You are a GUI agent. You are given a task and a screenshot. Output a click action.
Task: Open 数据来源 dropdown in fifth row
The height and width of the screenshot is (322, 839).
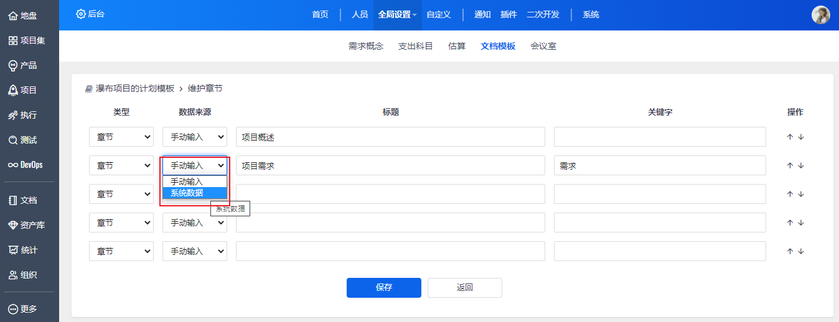(195, 251)
